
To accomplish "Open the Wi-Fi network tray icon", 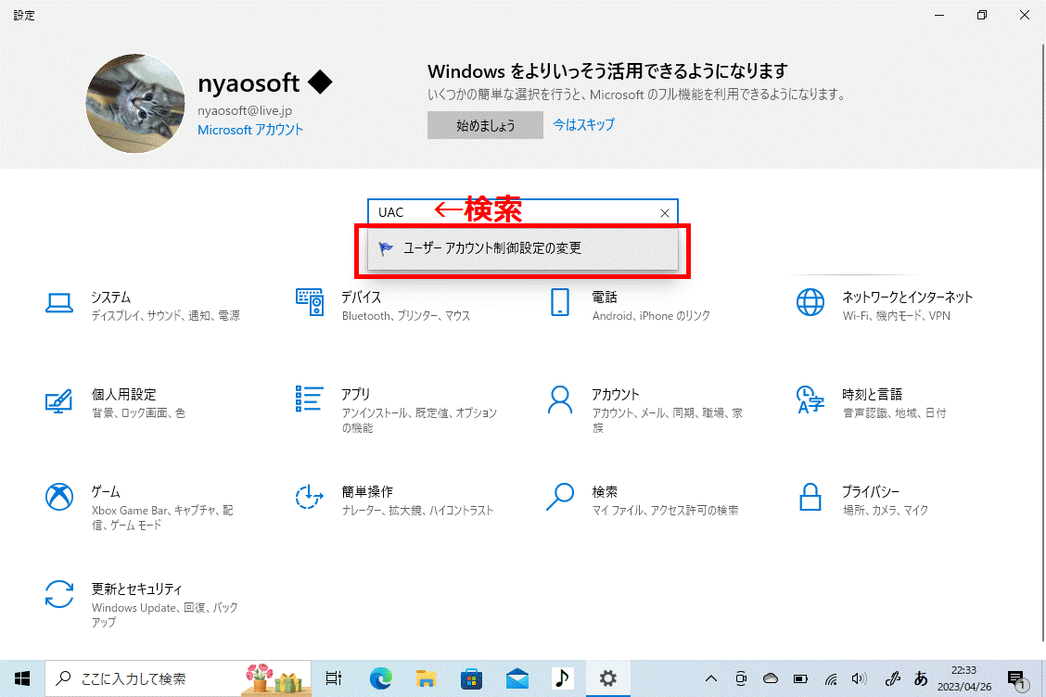I will [x=831, y=679].
